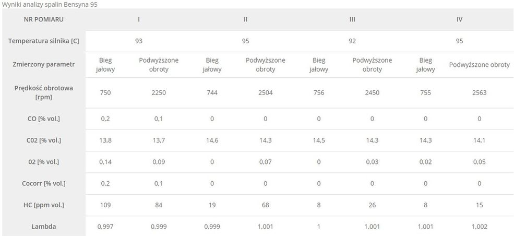The width and height of the screenshot is (514, 236).
Task: Select the 'Temperatura silnika [C]' row label
Action: coord(44,41)
